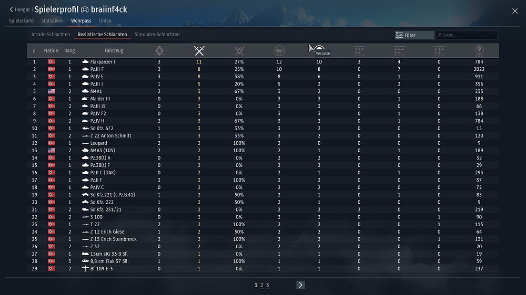Open the Statistiken tab
Screen dimensions: 526x295
click(53, 21)
